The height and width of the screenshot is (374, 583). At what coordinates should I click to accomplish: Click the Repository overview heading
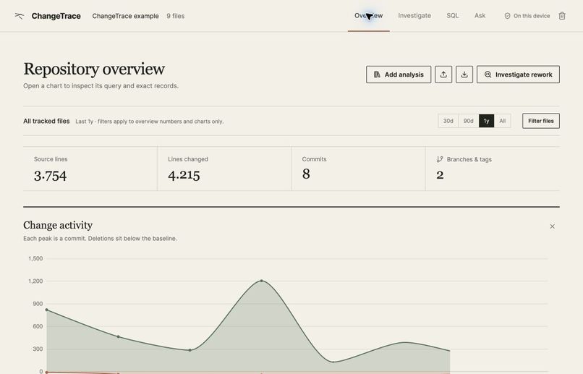(x=94, y=69)
